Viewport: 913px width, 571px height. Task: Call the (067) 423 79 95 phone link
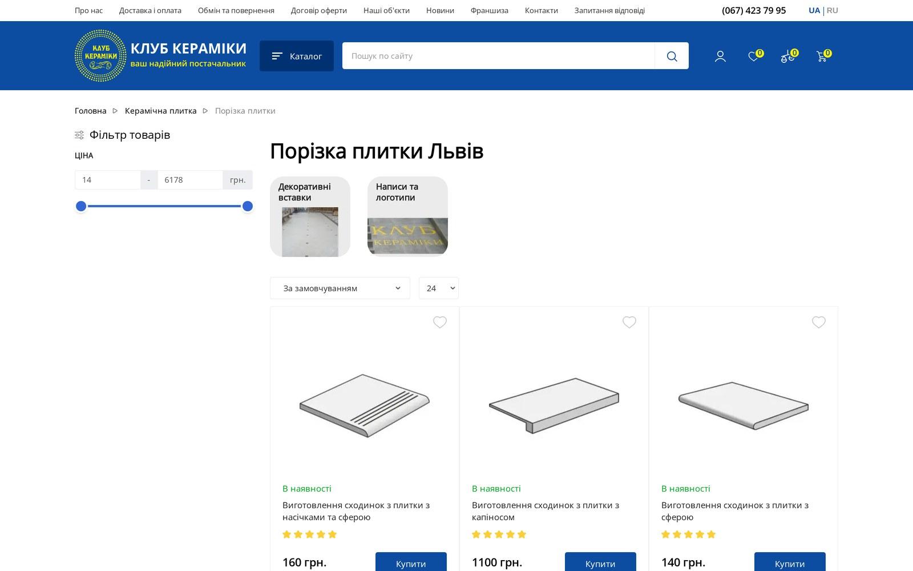click(754, 10)
